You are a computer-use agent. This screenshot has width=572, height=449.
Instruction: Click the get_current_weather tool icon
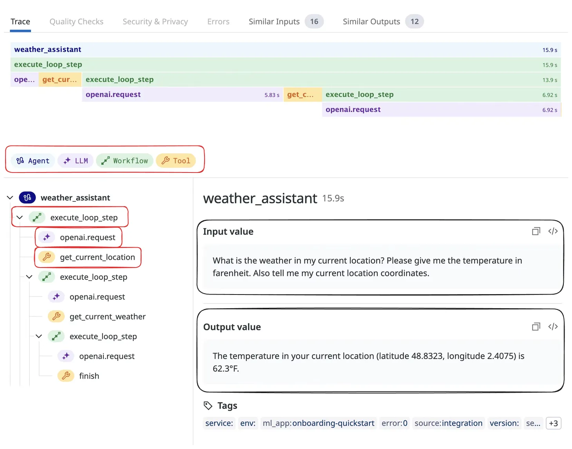click(x=56, y=316)
